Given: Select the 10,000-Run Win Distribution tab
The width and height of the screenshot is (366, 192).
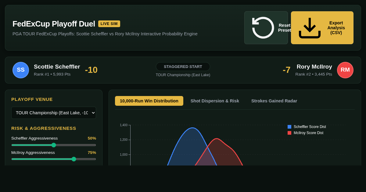Looking at the screenshot, I should [x=149, y=101].
